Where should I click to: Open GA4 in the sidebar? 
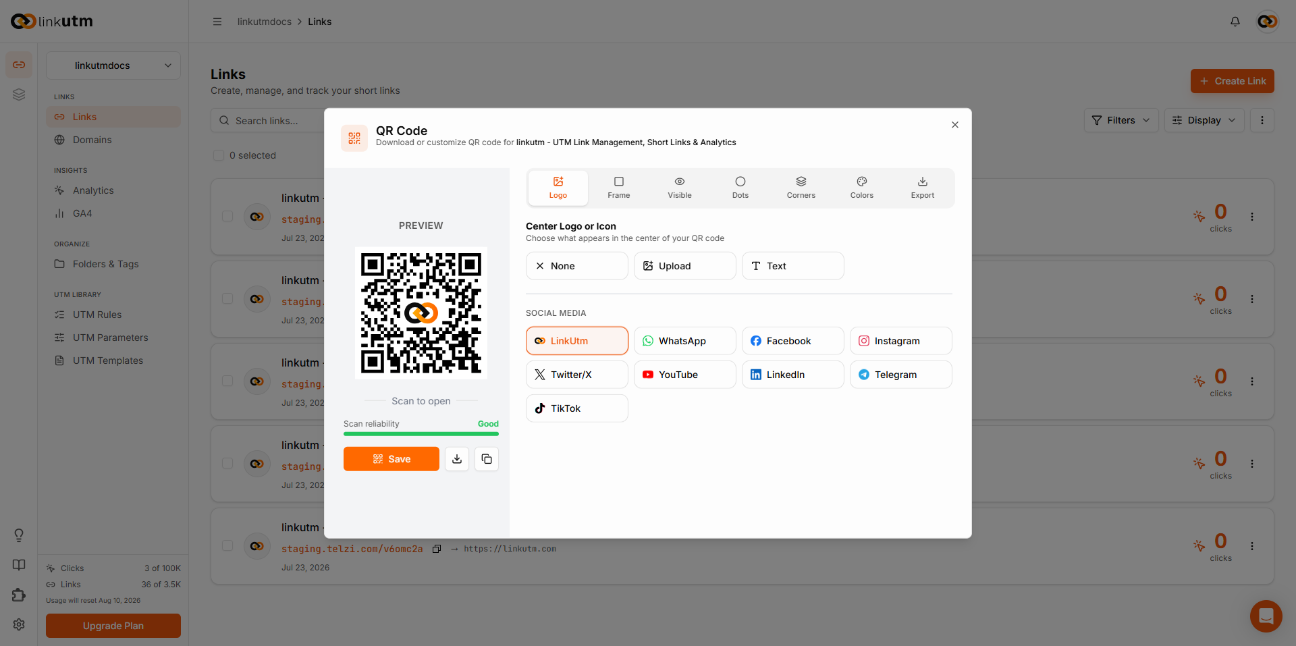[113, 213]
